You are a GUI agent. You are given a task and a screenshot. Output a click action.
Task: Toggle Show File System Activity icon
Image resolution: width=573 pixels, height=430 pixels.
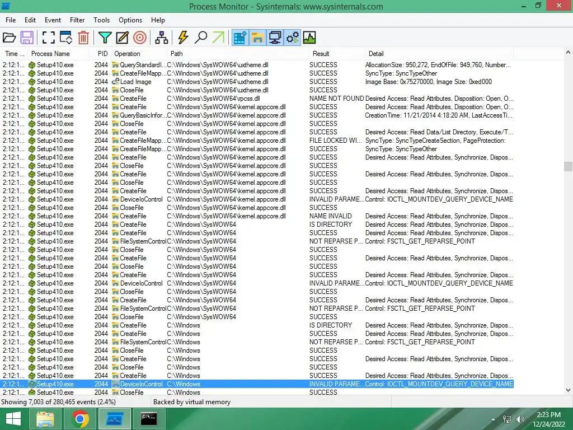coord(257,38)
